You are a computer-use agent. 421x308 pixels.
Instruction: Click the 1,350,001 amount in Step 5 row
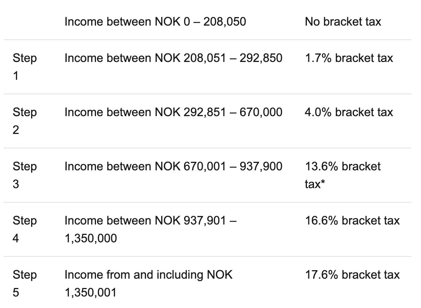pyautogui.click(x=90, y=292)
